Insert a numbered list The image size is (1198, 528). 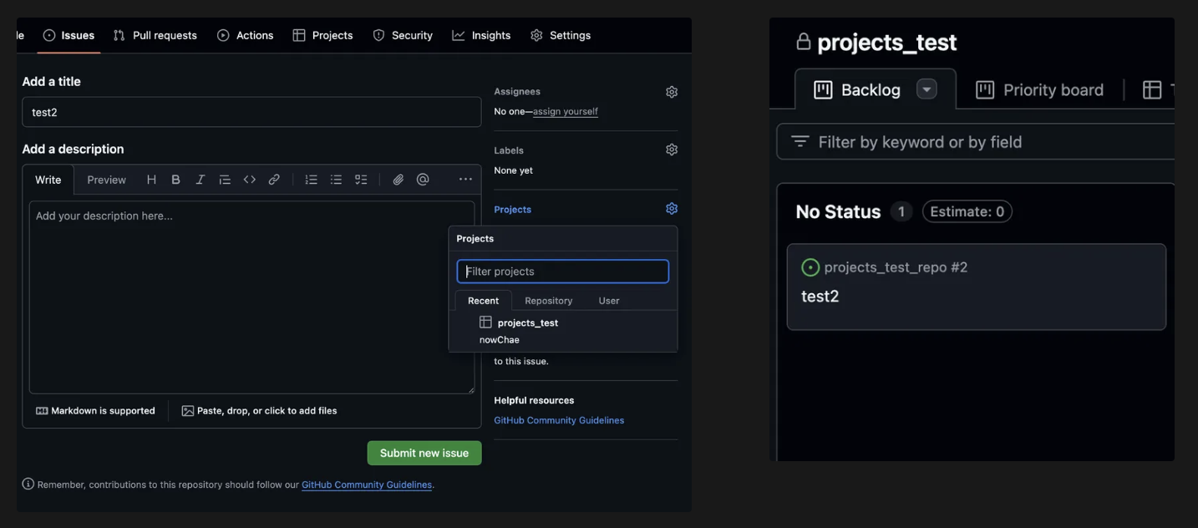[x=312, y=180]
